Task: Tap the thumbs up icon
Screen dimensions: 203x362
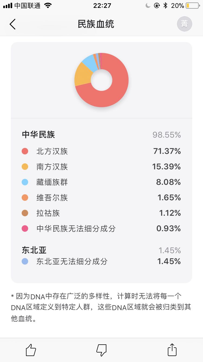Action: click(31, 350)
